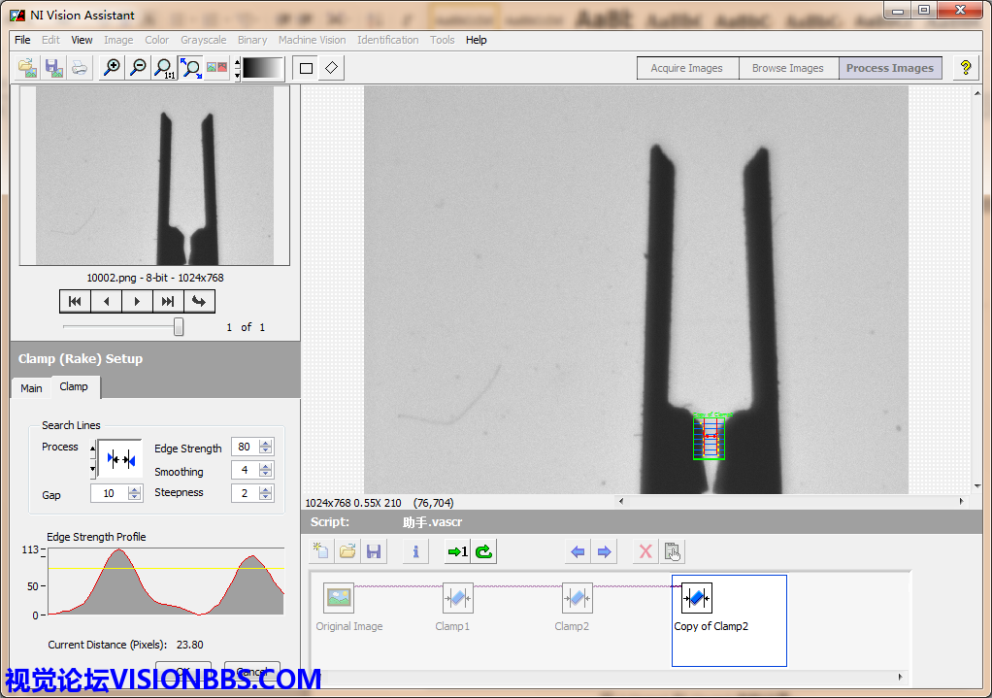Click the image navigation slider handle
Screen dimensions: 992x698
tap(179, 327)
